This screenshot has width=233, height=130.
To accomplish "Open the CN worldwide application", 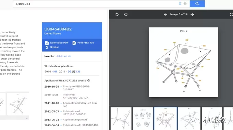I will tap(78, 71).
